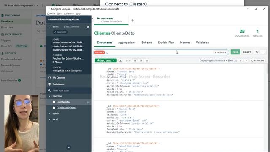Switch to the Aggregations tab
The height and width of the screenshot is (152, 270).
127,43
